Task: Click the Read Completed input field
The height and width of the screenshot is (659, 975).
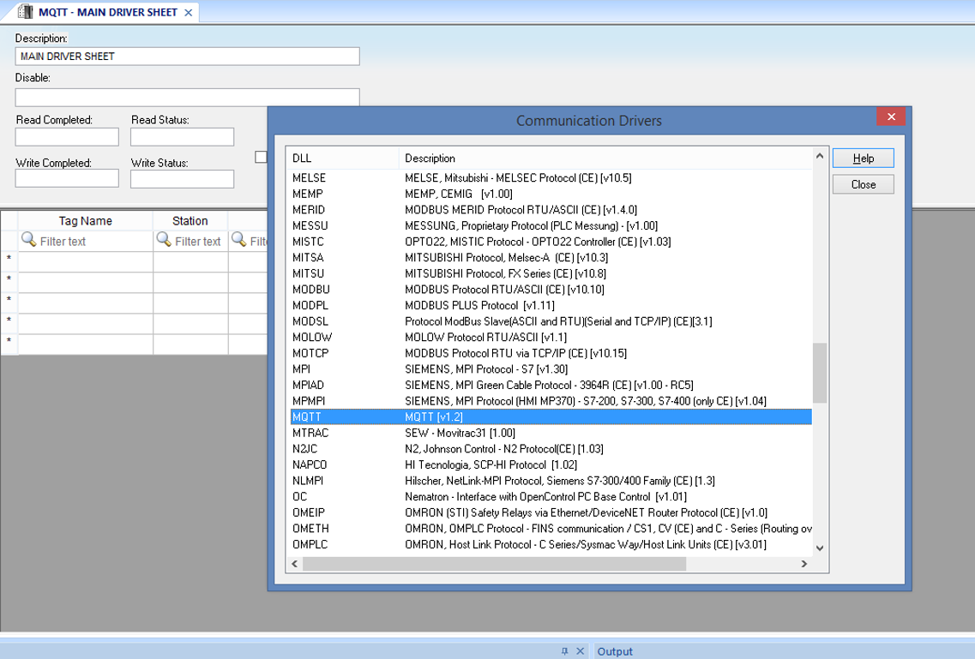Action: [67, 136]
